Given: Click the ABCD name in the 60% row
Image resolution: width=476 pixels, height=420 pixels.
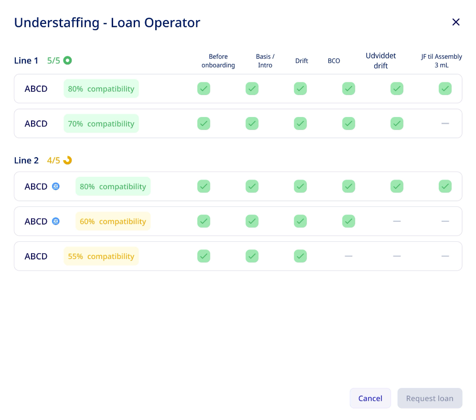Looking at the screenshot, I should [x=36, y=221].
